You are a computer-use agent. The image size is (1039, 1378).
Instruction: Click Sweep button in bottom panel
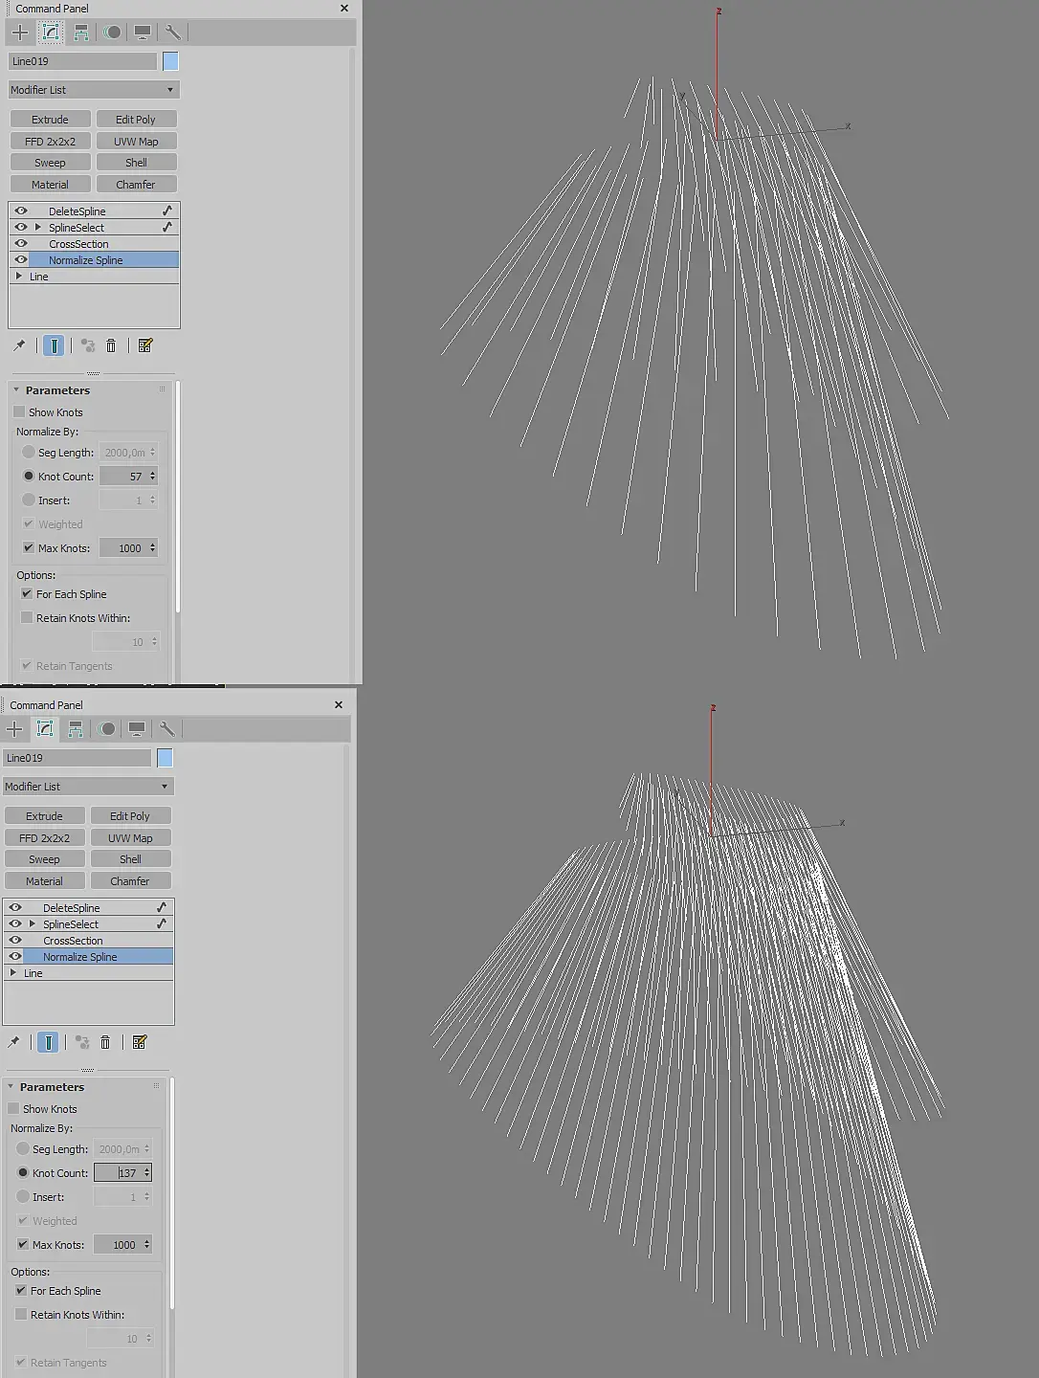coord(44,859)
